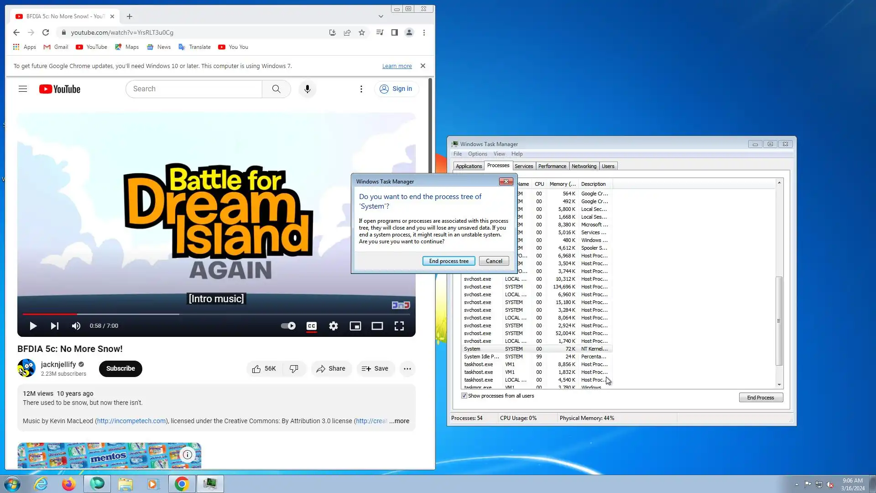
Task: Click Cancel in the confirmation dialog
Action: [x=494, y=261]
